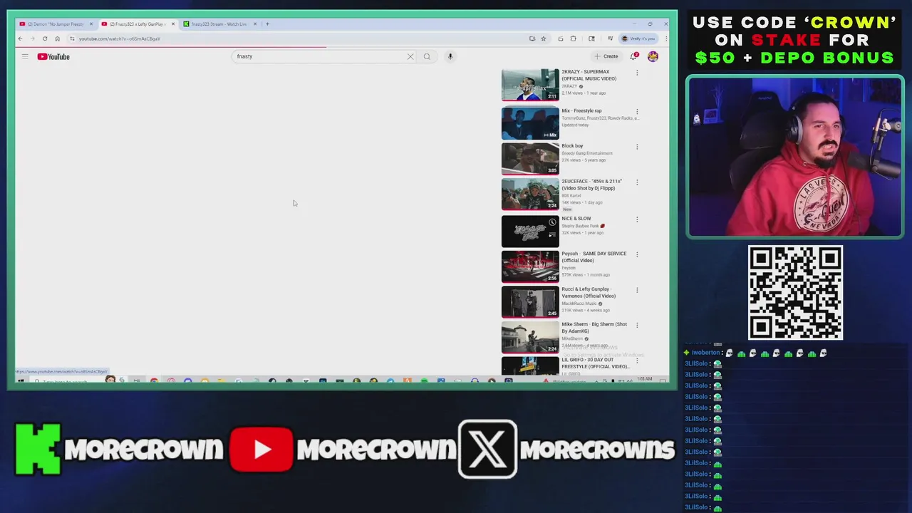Open Chrome's three-dot menu
The image size is (912, 513).
tap(665, 38)
